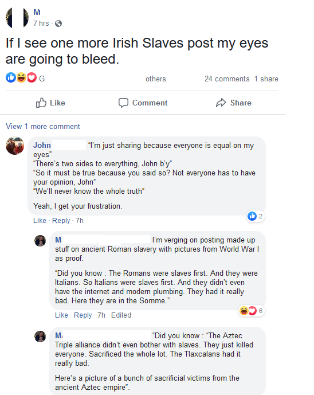Open avatar beside the Aztec Triple alliance reply
314x395 pixels.
40,337
